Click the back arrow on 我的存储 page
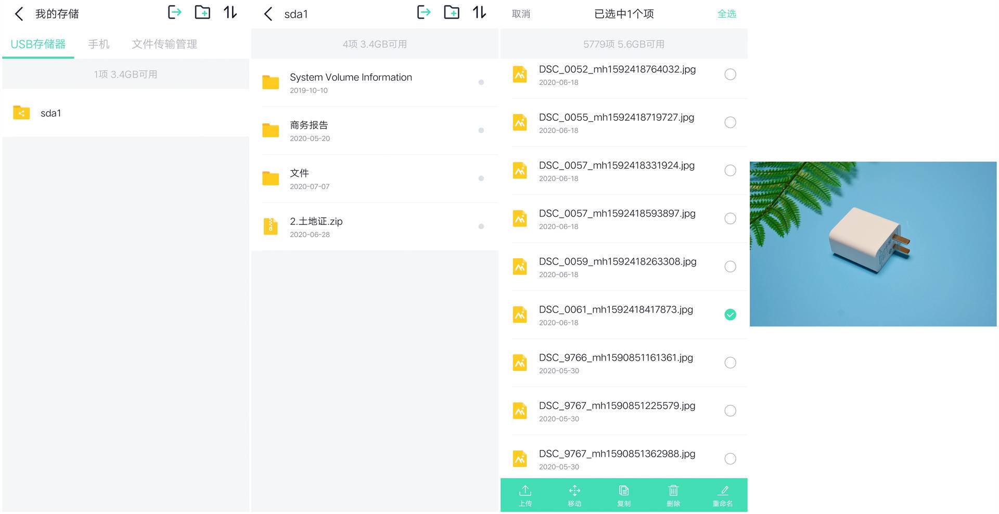Screen dimensions: 999x514 click(19, 14)
